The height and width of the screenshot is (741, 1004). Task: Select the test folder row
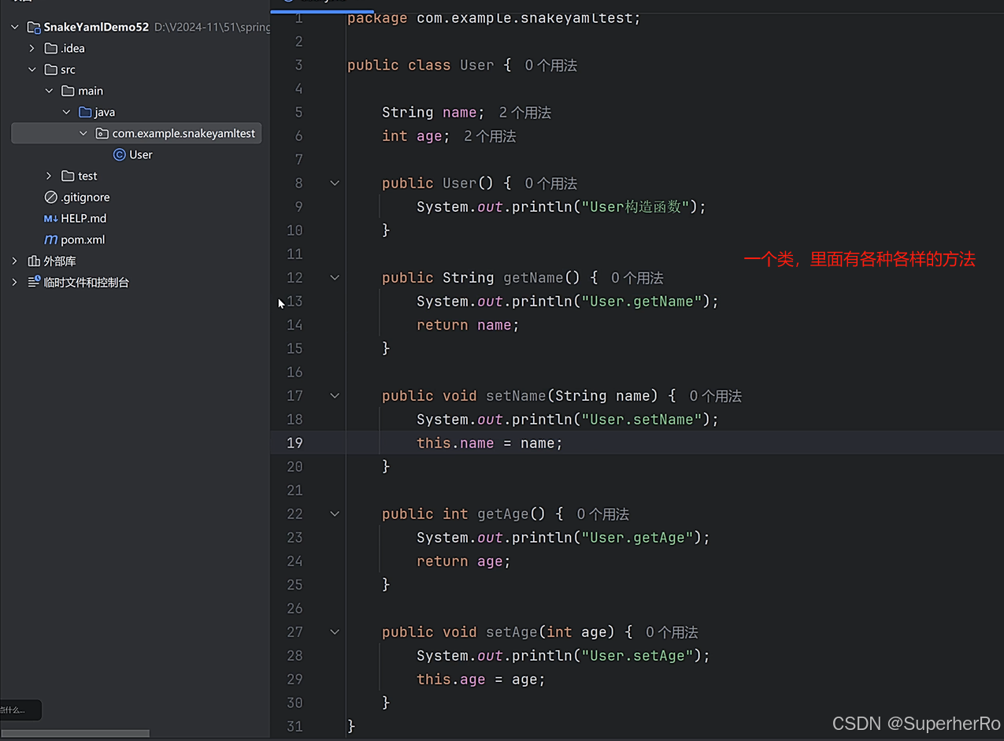(x=135, y=176)
